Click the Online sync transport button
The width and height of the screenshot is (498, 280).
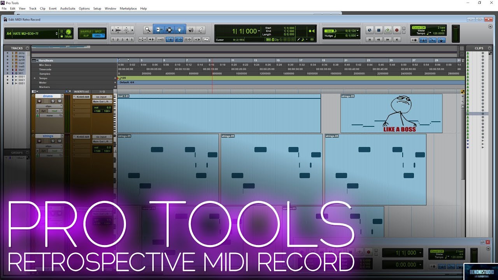tap(369, 30)
